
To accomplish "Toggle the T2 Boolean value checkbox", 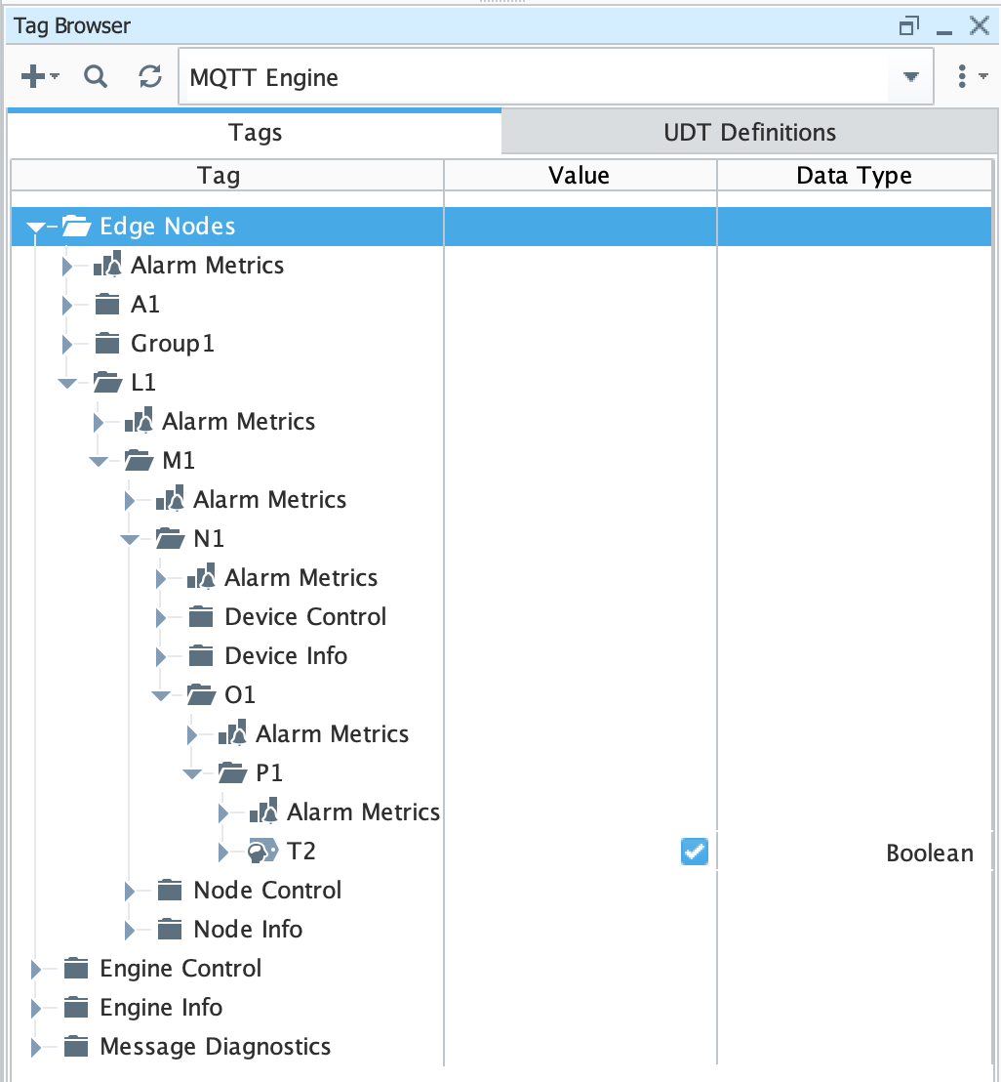I will tap(695, 853).
